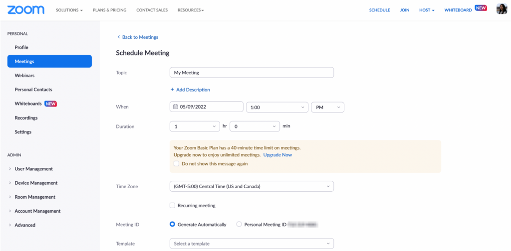Enable the Recurring meeting checkbox
Image resolution: width=511 pixels, height=251 pixels.
pos(172,206)
